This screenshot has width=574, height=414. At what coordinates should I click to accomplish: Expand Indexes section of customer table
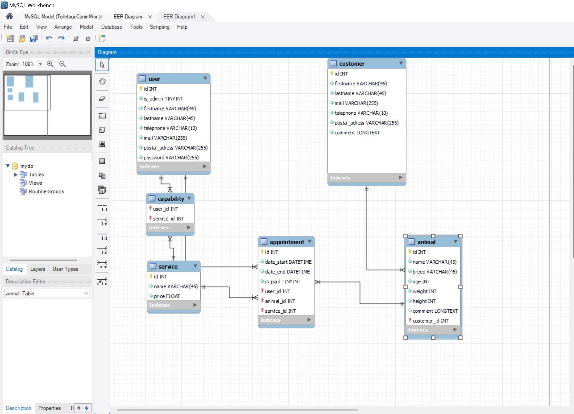400,177
